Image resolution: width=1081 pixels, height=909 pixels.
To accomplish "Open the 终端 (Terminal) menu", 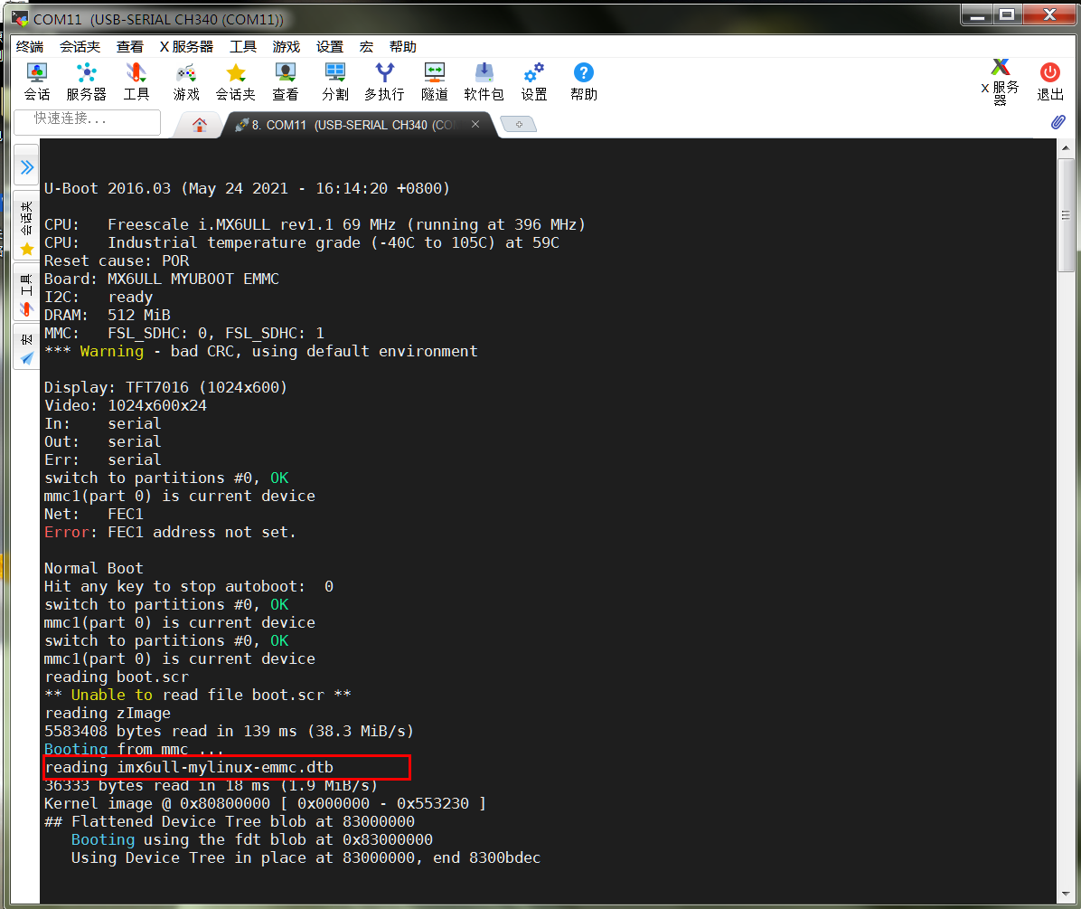I will click(30, 46).
